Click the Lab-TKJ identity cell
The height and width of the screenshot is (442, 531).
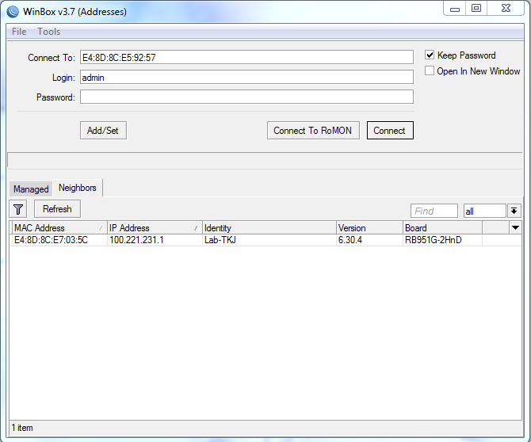(269, 240)
